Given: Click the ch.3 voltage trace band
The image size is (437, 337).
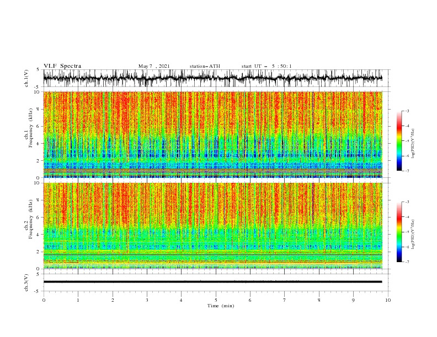Looking at the screenshot, I should [x=212, y=282].
